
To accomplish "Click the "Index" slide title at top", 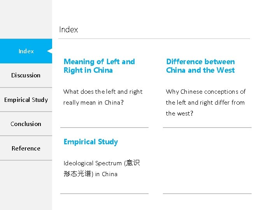I will tap(68, 30).
